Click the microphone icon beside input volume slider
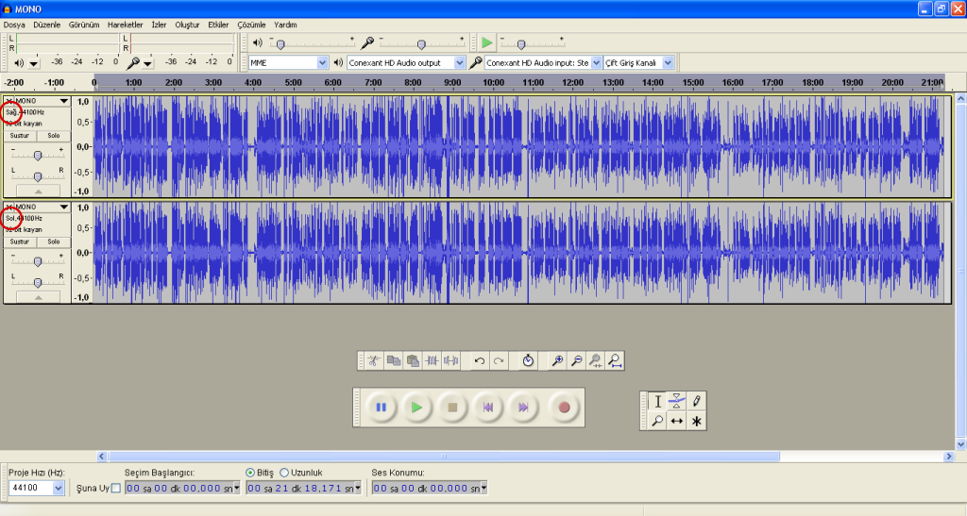 (x=367, y=42)
